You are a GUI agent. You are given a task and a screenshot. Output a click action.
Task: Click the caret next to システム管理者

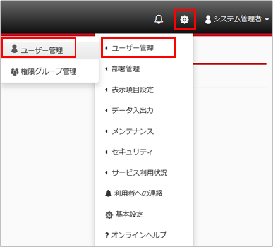(267, 20)
